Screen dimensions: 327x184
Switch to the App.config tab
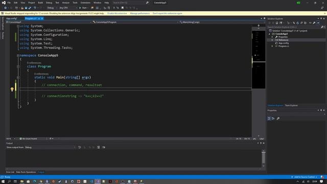coord(12,18)
